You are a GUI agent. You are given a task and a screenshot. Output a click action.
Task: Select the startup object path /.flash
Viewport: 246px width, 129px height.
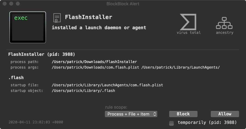click(83, 91)
